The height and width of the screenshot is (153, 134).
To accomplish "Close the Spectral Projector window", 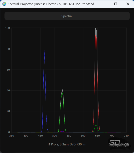I will click(x=128, y=4).
